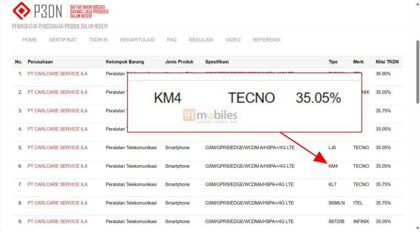Click the TECNO brand cell in row 5

[361, 147]
